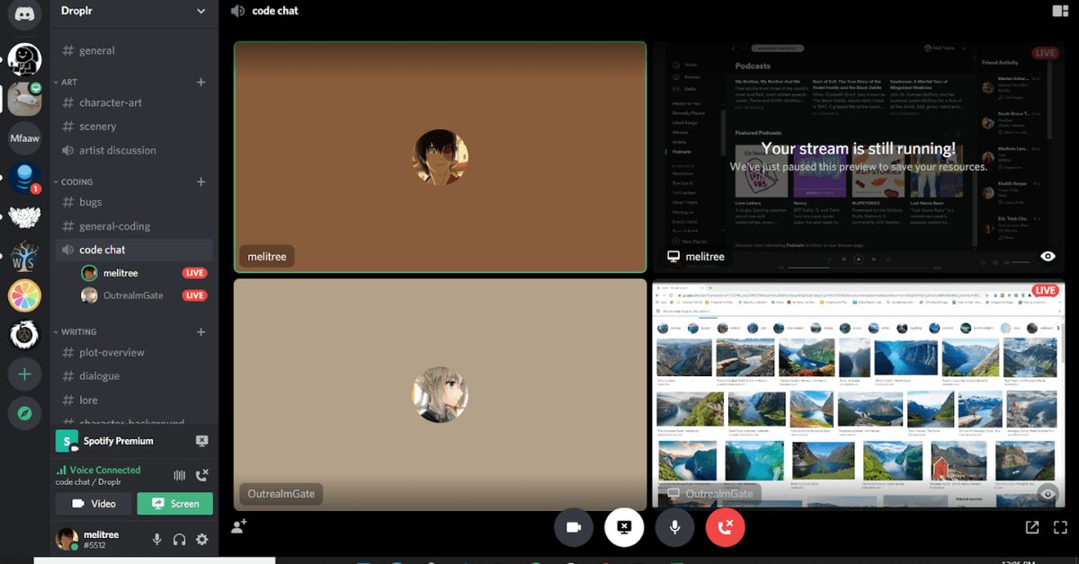
Task: Click the green Screen share button
Action: tap(174, 504)
